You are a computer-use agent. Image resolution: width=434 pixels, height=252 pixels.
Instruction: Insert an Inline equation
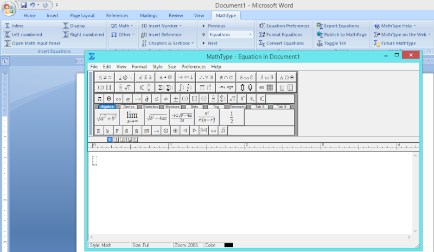pyautogui.click(x=14, y=26)
